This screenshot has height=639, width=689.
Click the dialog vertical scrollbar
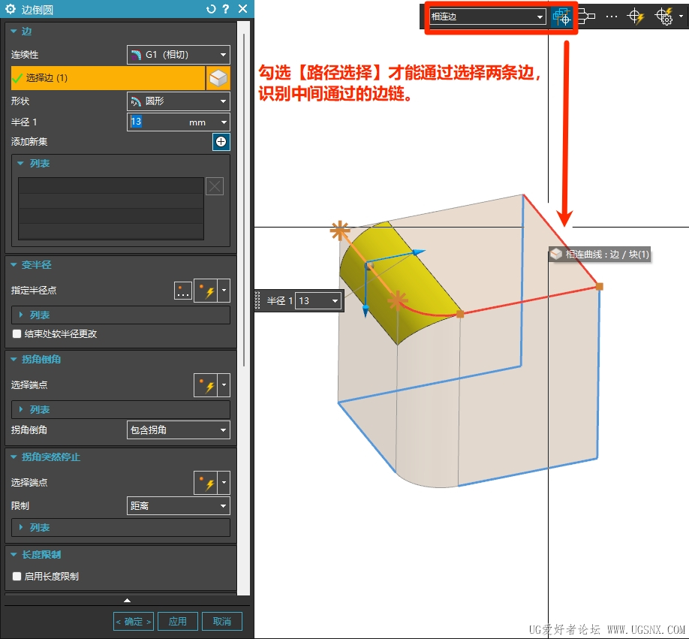pos(244,194)
